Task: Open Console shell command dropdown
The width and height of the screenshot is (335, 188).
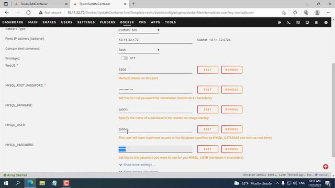Action: pos(139,50)
